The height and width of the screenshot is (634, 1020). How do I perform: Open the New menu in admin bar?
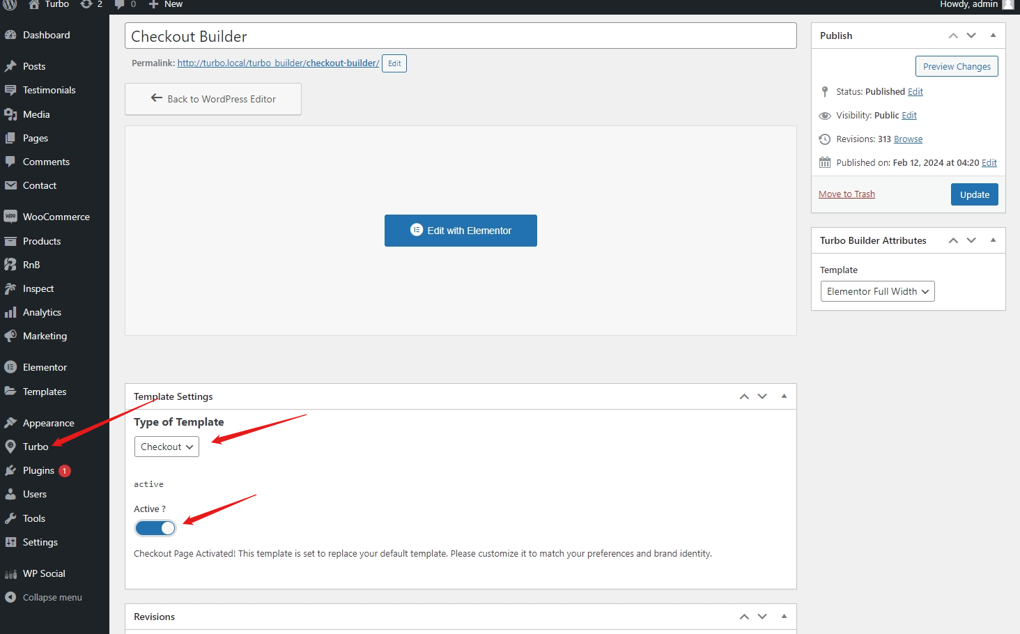165,4
